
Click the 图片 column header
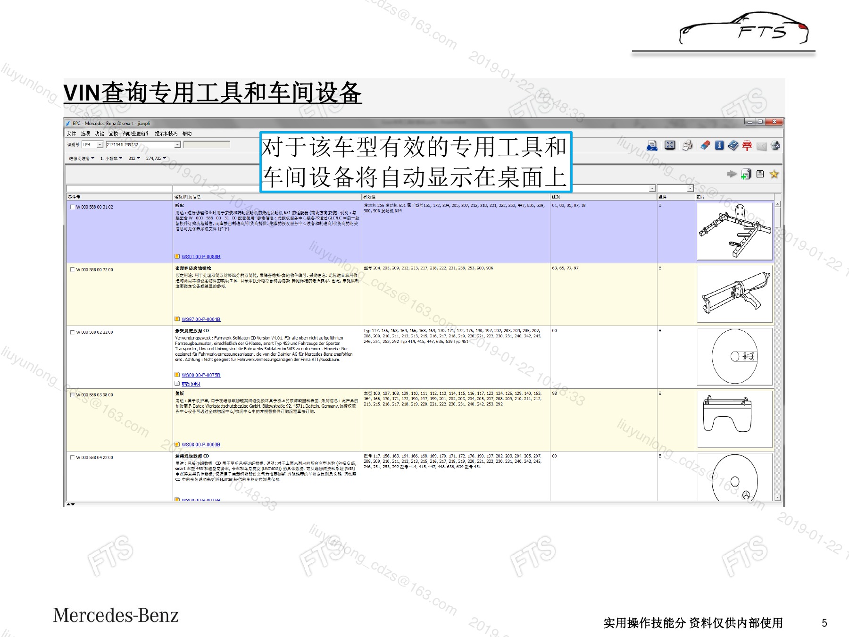click(734, 197)
